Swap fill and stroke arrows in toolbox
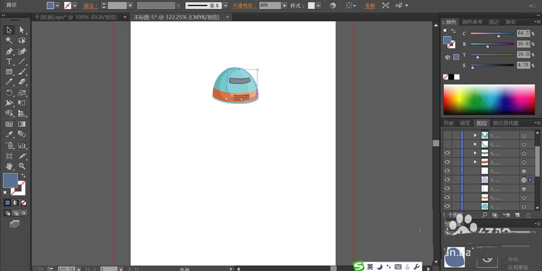This screenshot has width=542, height=271. [x=23, y=175]
